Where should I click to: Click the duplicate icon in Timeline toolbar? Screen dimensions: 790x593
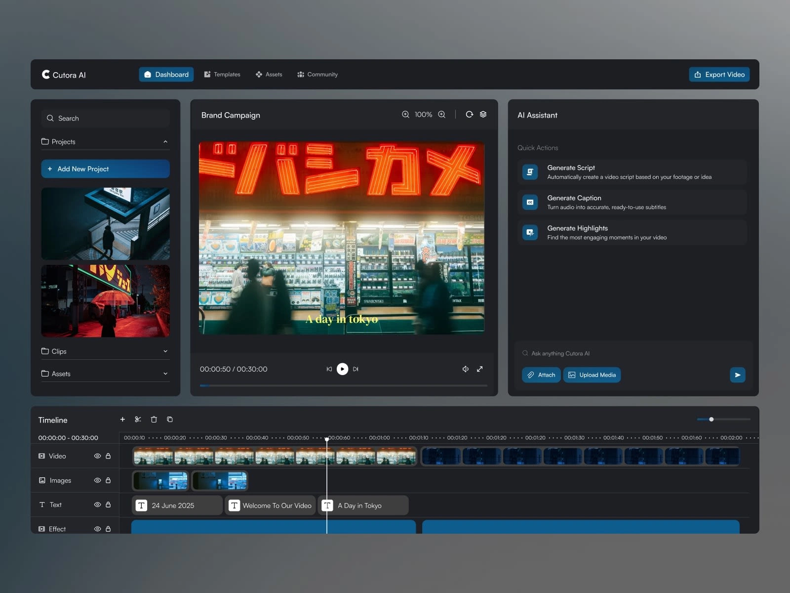click(x=170, y=420)
